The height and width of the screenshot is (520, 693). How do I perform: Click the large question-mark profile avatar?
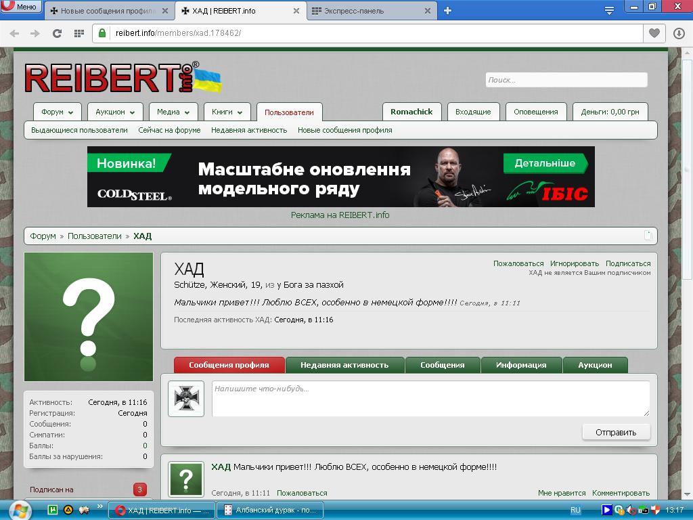click(89, 317)
